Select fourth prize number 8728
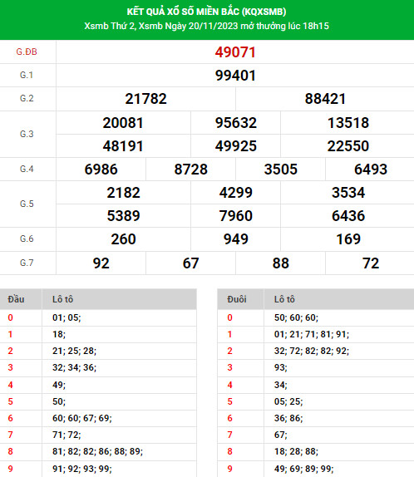 click(190, 170)
